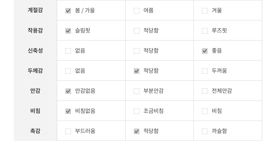Tick the 부분안감 checkbox
This screenshot has width=276, height=141.
click(137, 91)
